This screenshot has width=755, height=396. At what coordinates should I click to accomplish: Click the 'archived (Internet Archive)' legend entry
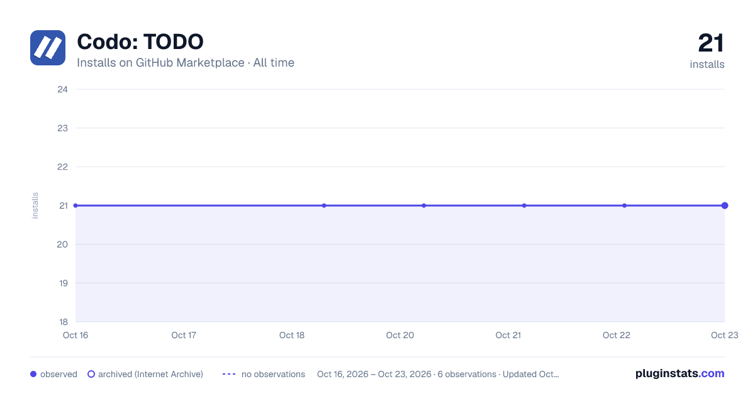click(x=145, y=374)
